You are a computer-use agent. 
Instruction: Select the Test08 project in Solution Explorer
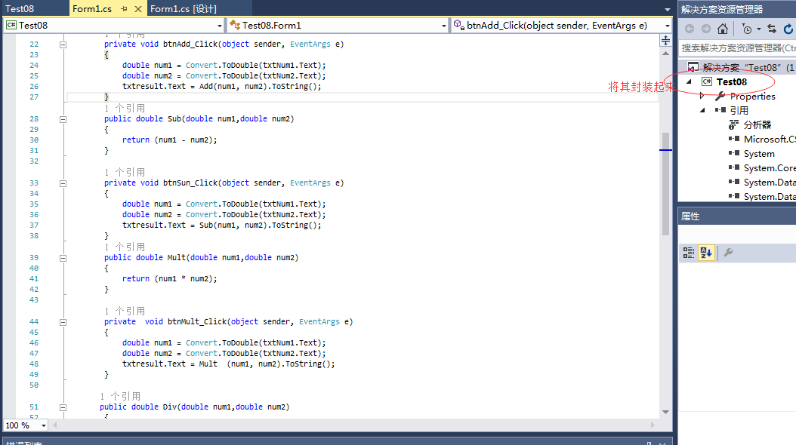coord(732,81)
